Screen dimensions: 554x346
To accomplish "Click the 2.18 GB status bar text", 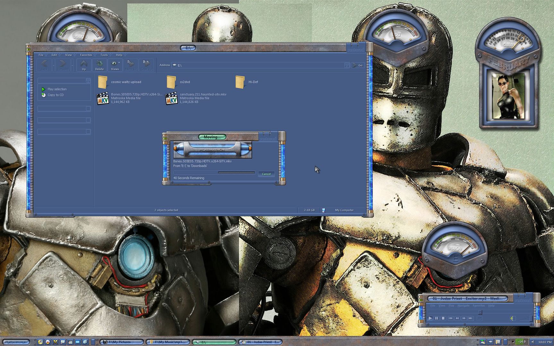I will coord(309,210).
